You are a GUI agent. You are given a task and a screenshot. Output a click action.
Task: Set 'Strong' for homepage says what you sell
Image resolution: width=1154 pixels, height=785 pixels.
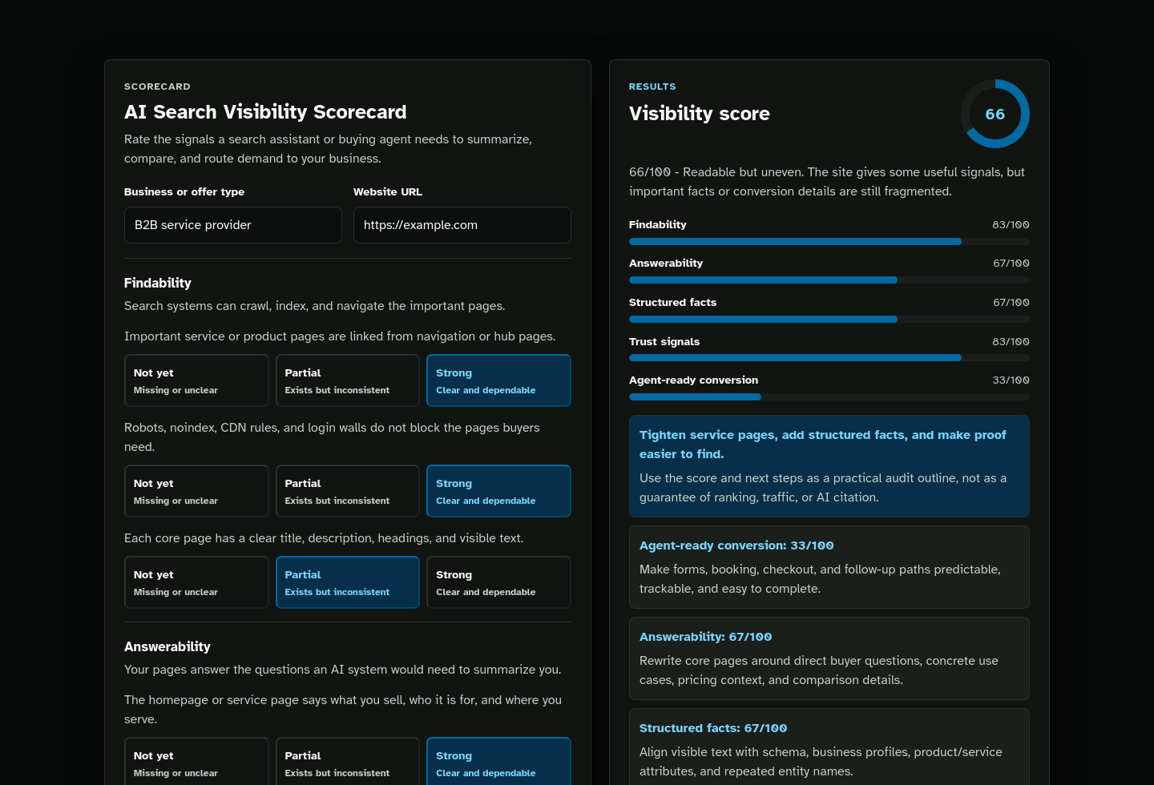(498, 762)
